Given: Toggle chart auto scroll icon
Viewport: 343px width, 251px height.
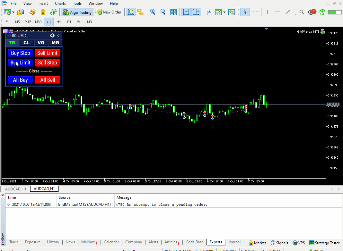Looking at the screenshot, I should [186, 12].
